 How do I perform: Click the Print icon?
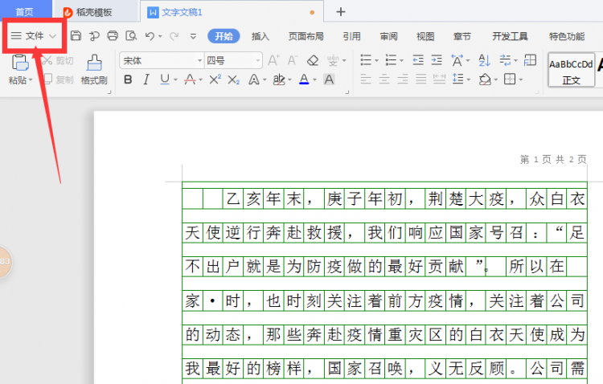pyautogui.click(x=113, y=35)
